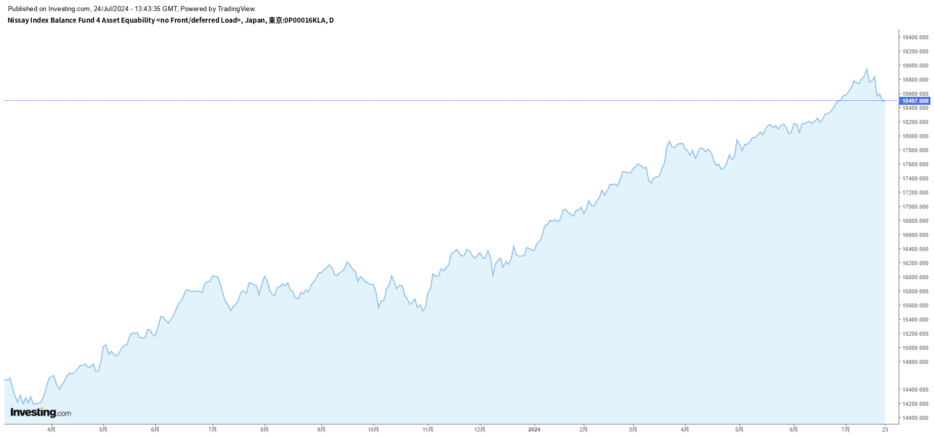Click the current price label 18497.000
The width and height of the screenshot is (934, 436).
click(x=915, y=101)
